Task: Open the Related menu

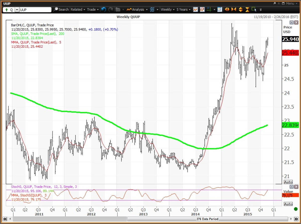Action: (x=78, y=10)
